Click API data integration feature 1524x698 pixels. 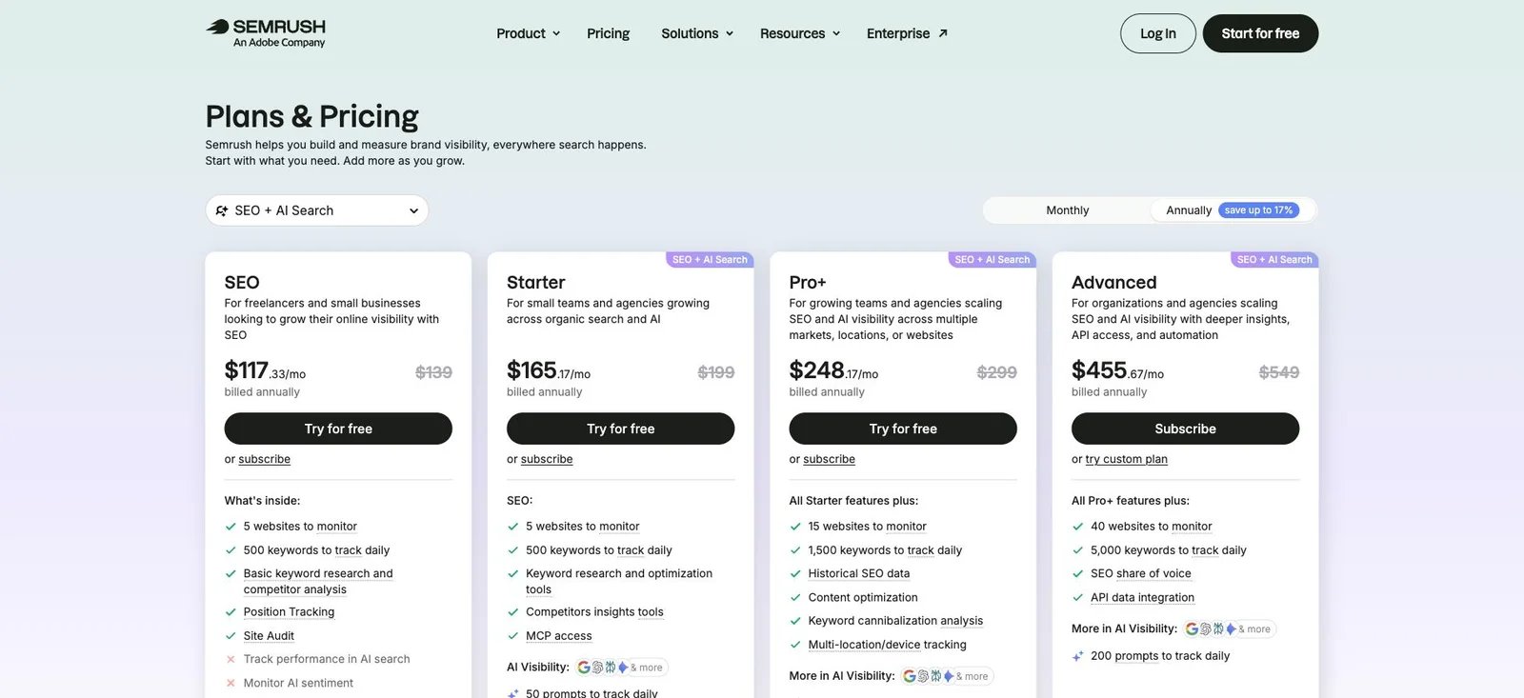1142,597
